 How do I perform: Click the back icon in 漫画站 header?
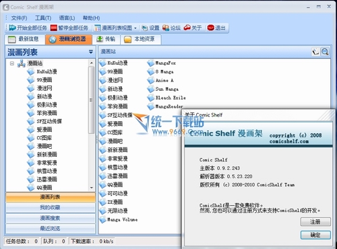(x=315, y=52)
